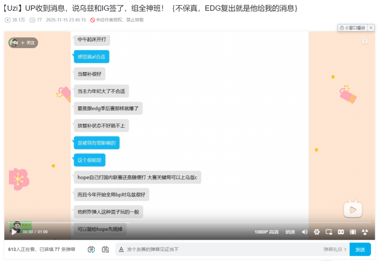Open danmaku text style 'A' options
This screenshot has height=261, width=379.
click(121, 249)
